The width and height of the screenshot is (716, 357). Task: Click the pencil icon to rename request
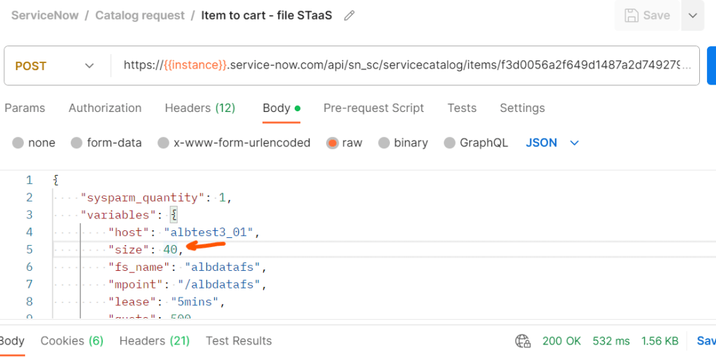coord(349,15)
